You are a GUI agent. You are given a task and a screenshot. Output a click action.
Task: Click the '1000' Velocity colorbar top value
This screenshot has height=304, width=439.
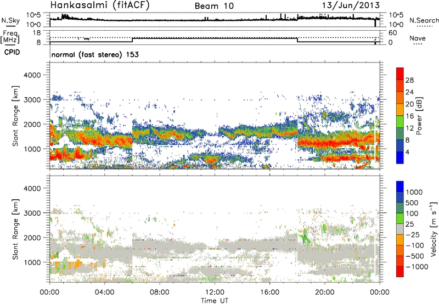click(414, 192)
